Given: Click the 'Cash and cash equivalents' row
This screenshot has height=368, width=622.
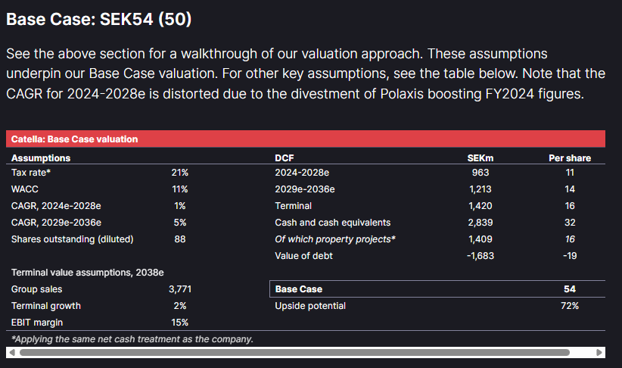Looking at the screenshot, I should pos(437,223).
